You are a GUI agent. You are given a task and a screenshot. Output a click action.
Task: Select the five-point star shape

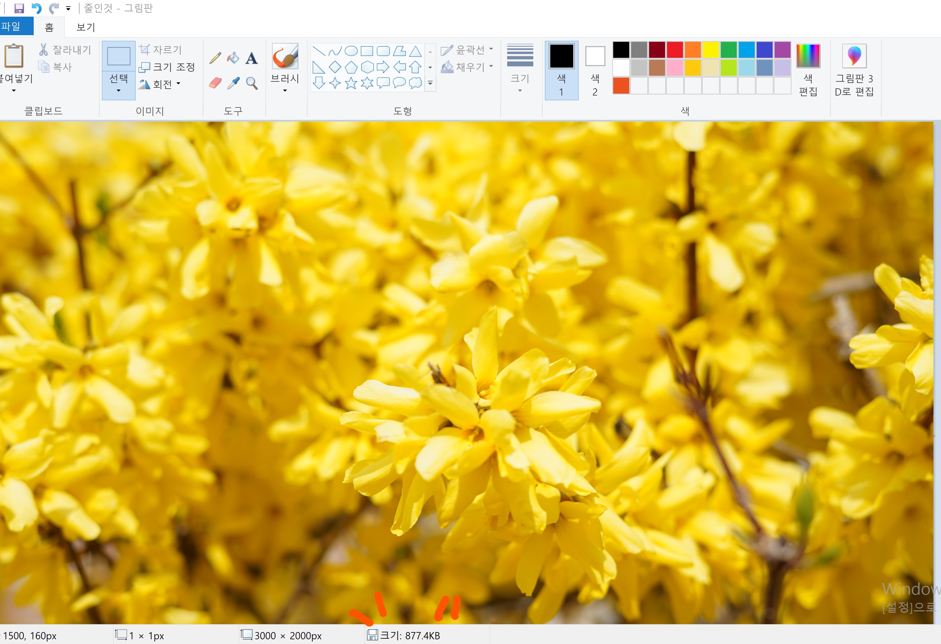click(x=351, y=83)
